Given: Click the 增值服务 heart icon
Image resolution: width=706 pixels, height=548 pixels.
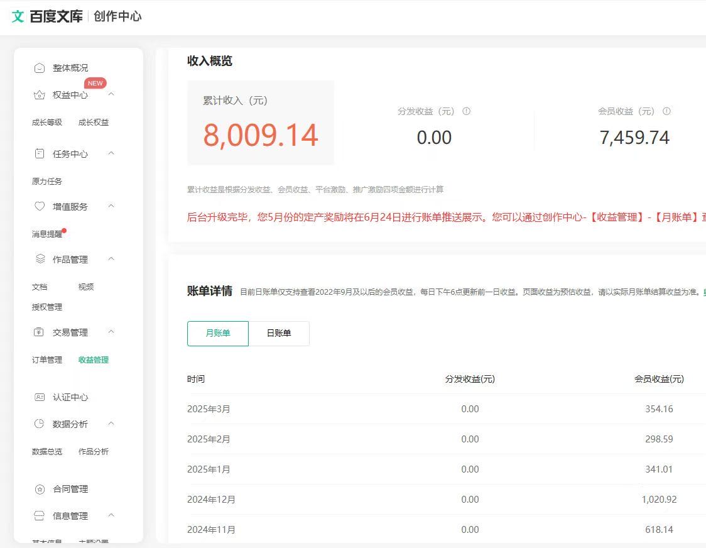Looking at the screenshot, I should (x=40, y=206).
